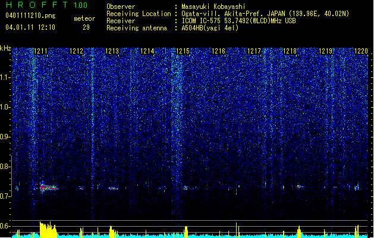Image resolution: width=374 pixels, height=238 pixels.
Task: Click the 0.7 frequency axis label
Action: coord(5,196)
